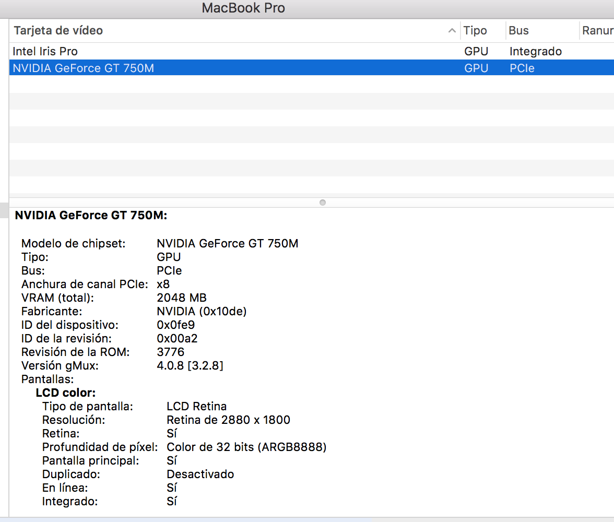Click the VRAM value 2048 MB
This screenshot has height=522, width=614.
point(182,298)
